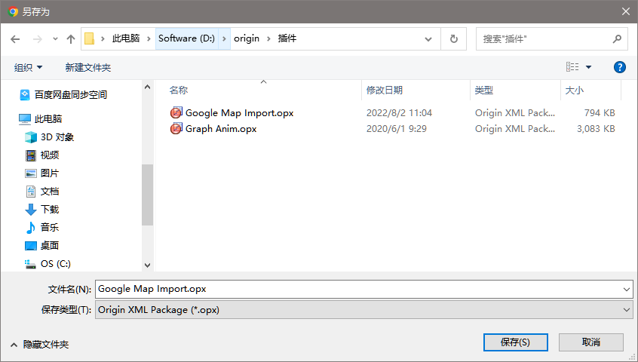Select Software (D:) in address path
Viewport: 638px width, 362px height.
point(187,38)
